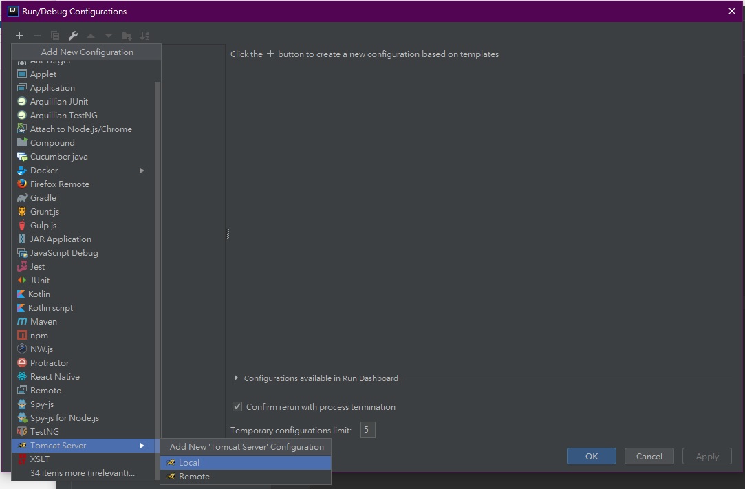Click the plus Add New Configuration icon

[19, 36]
